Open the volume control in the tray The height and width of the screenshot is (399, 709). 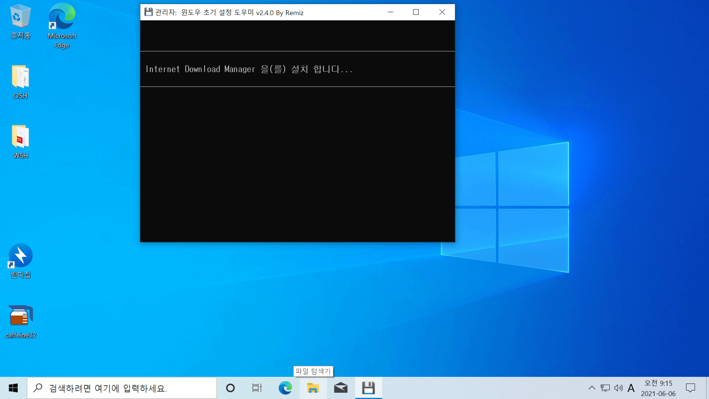coord(618,388)
